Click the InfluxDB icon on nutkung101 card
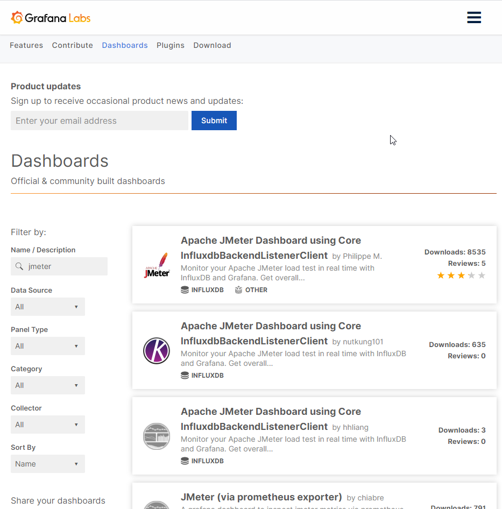The width and height of the screenshot is (502, 509). (185, 375)
